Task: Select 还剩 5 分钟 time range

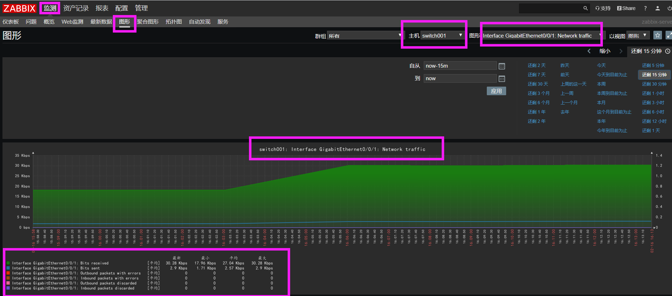Action: click(653, 65)
